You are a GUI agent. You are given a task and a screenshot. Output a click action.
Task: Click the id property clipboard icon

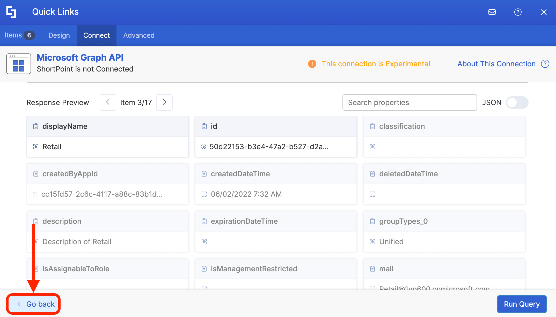tap(204, 126)
